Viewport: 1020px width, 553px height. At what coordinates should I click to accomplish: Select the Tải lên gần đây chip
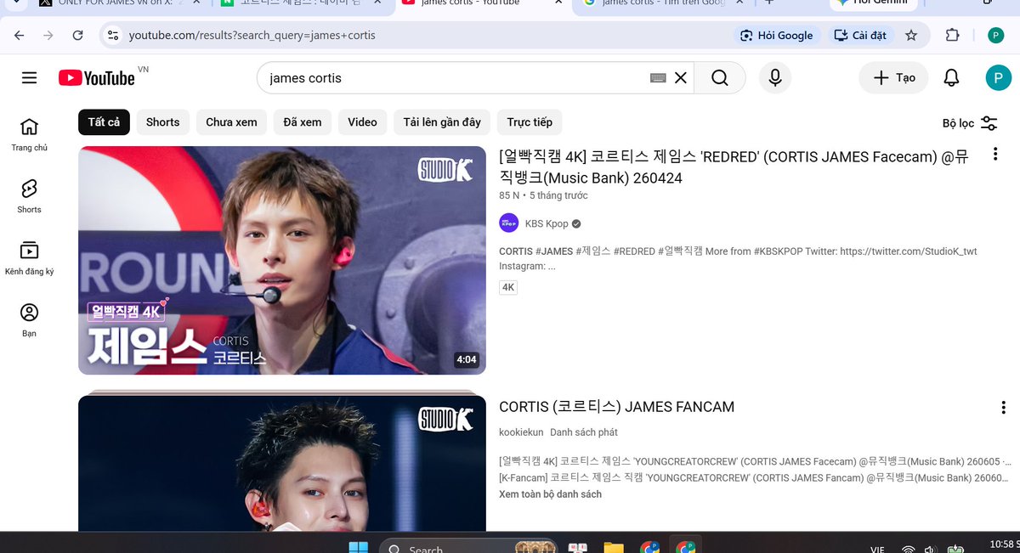442,122
